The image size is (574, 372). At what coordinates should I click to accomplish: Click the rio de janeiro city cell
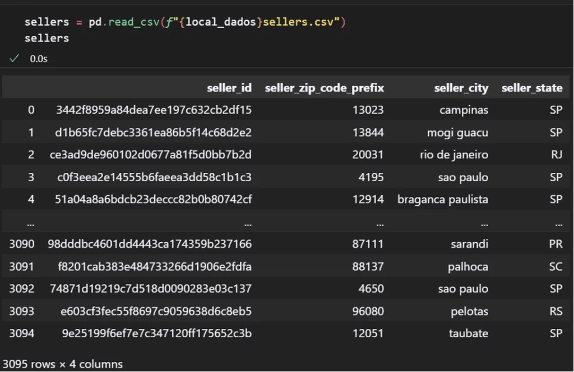[454, 155]
